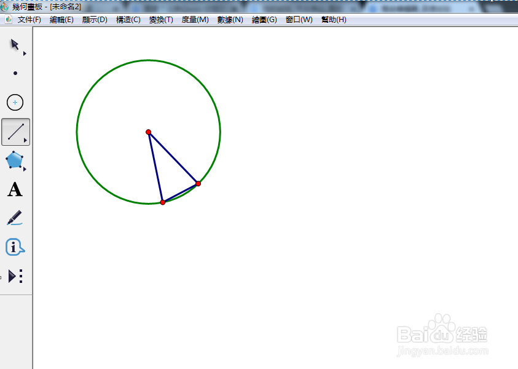Viewport: 518px width, 369px height.
Task: Expand the Polygon tool flyout triangle
Action: pos(25,169)
